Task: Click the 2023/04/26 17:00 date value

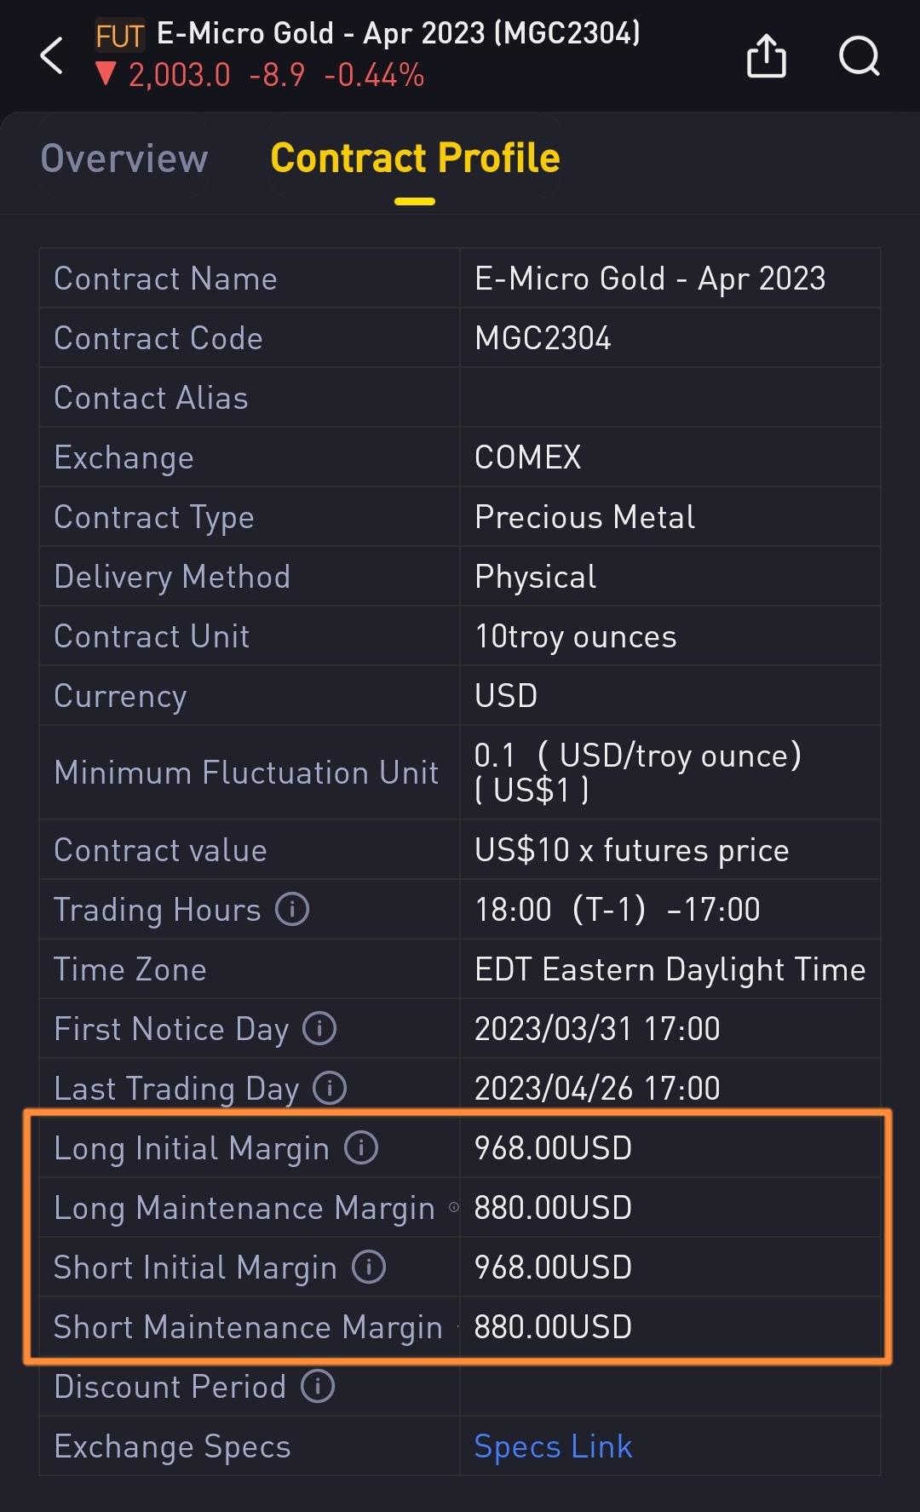Action: point(597,1088)
